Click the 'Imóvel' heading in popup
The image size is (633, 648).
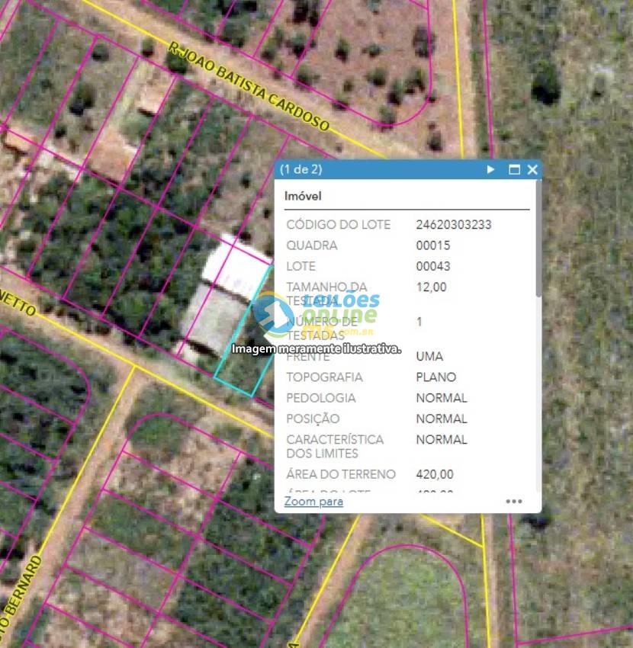(x=303, y=196)
